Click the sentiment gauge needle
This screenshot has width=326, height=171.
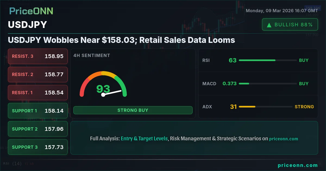coord(112,93)
